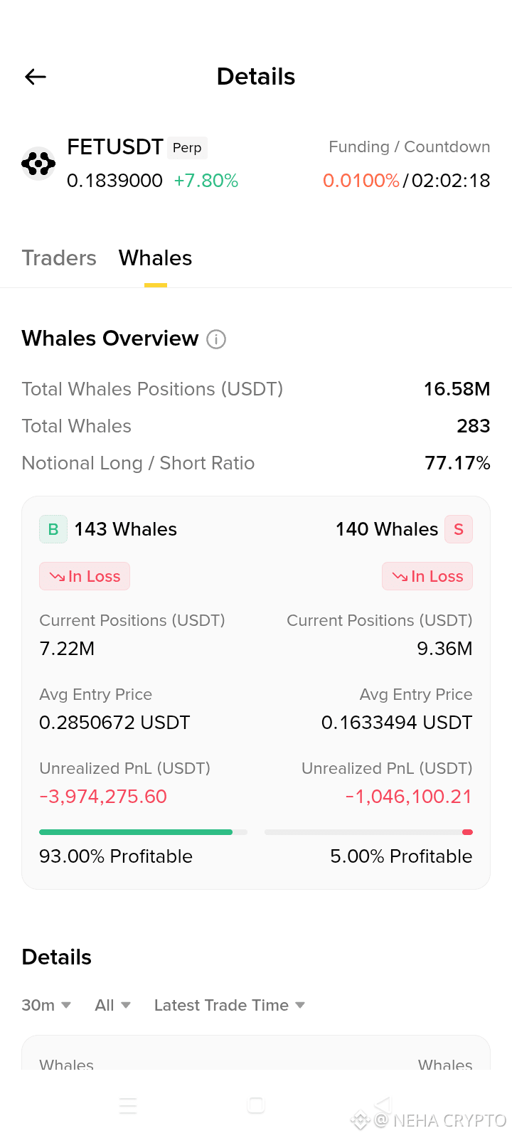Tap the FETUSDT pair name
Image resolution: width=512 pixels, height=1138 pixels.
pyautogui.click(x=115, y=147)
